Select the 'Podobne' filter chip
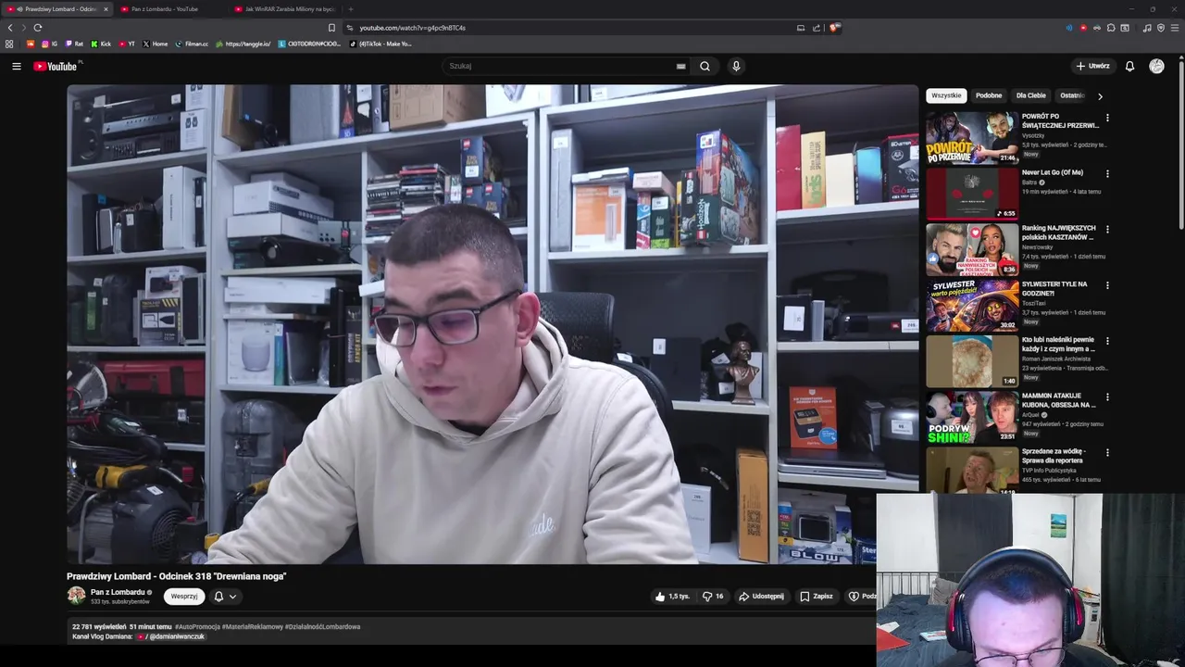This screenshot has height=667, width=1185. coord(989,95)
